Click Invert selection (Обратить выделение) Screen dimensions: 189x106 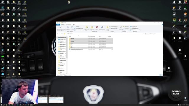pyautogui.click(x=135, y=30)
